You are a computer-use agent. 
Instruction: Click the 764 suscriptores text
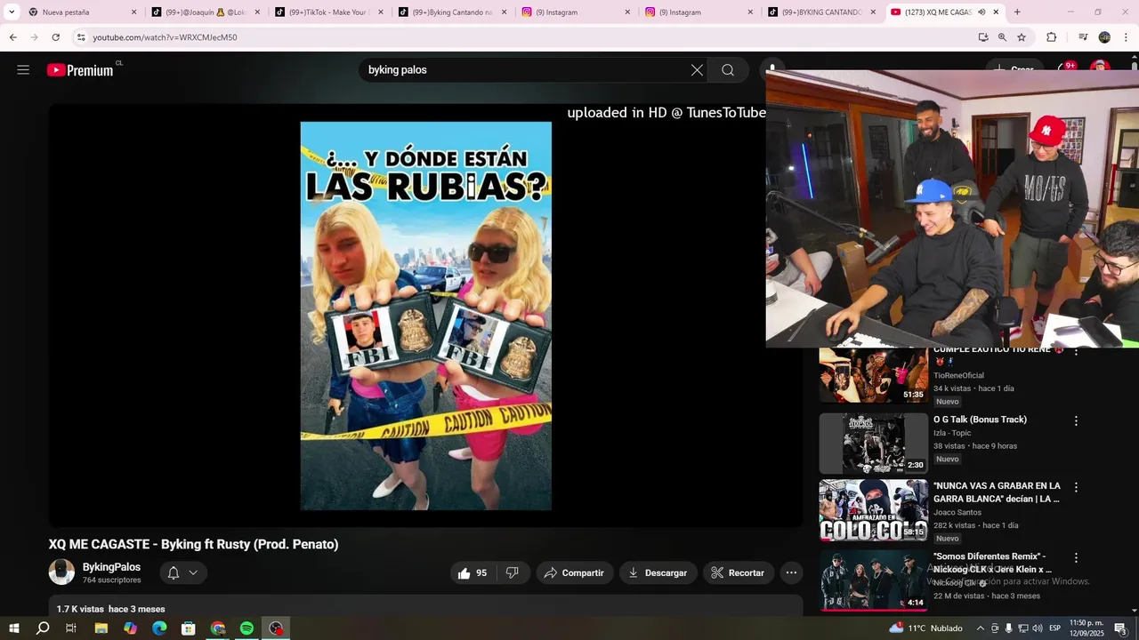click(112, 580)
